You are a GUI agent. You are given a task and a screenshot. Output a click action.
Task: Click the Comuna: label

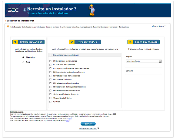tap(129, 71)
